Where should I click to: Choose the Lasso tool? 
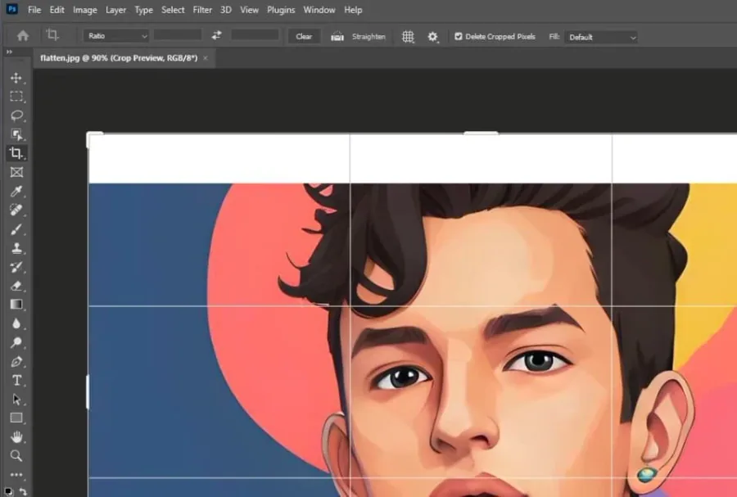coord(16,115)
